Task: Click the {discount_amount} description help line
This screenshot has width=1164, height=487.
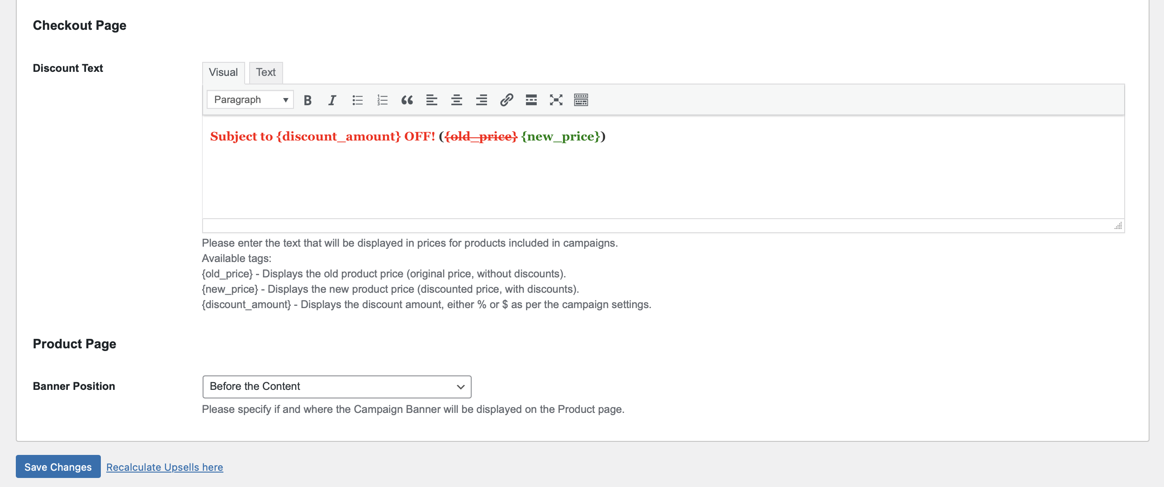Action: 426,304
